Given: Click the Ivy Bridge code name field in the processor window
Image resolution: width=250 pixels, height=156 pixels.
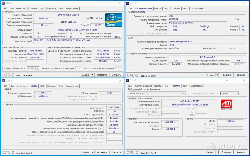Looking at the screenshot, I should click(44, 18).
